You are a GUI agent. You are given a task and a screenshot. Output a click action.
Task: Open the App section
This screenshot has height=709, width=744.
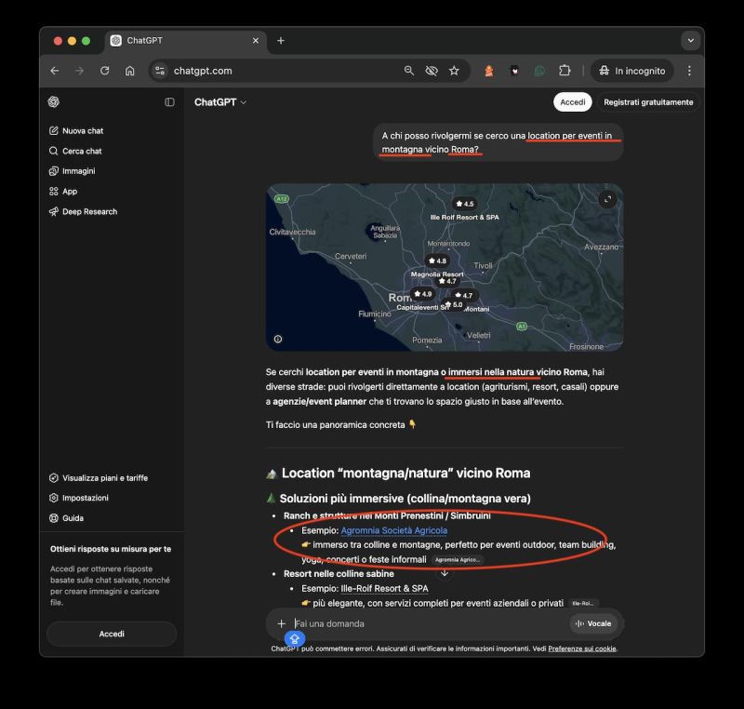[69, 192]
